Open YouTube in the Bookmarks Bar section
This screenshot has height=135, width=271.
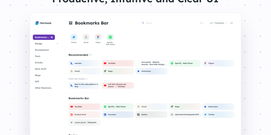click(84, 107)
